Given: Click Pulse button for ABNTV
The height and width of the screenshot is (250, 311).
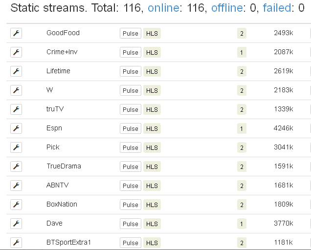Looking at the screenshot, I should click(131, 185).
